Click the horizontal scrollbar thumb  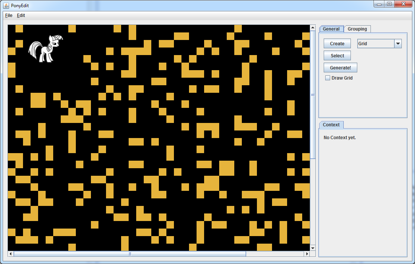tap(129, 254)
